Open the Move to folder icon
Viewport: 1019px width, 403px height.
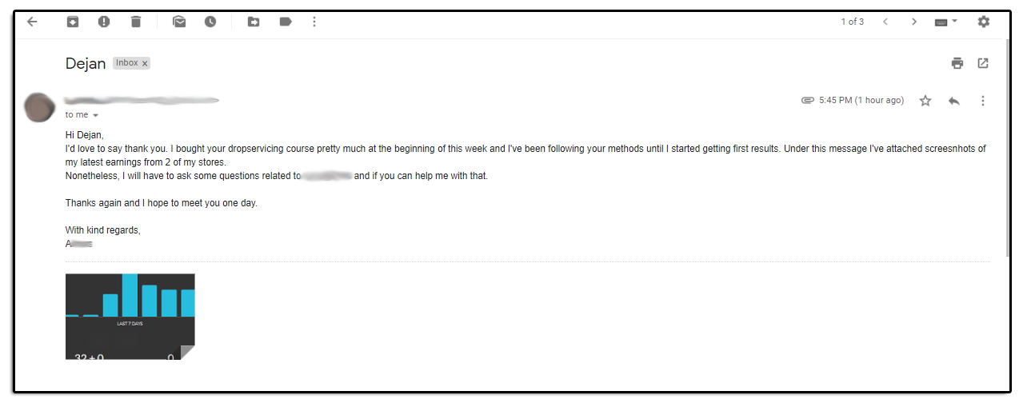pyautogui.click(x=254, y=22)
